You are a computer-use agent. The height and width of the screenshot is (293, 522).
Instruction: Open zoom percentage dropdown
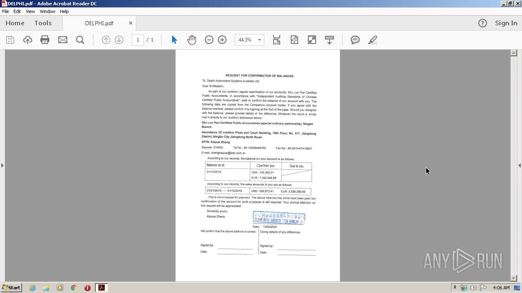(x=259, y=40)
